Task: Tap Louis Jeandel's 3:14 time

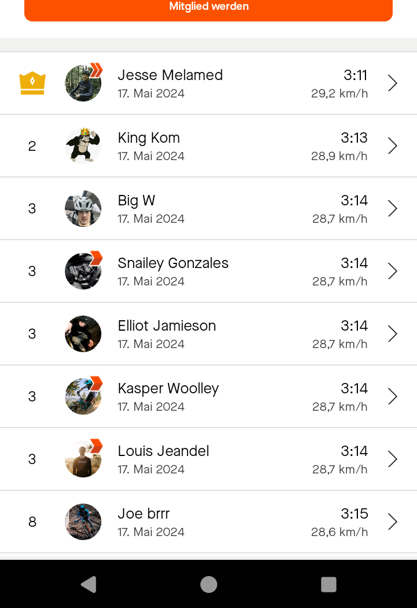Action: pos(354,451)
